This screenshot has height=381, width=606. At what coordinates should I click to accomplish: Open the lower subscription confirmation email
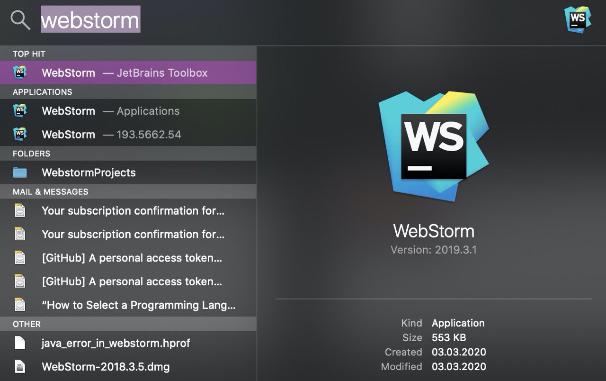pos(128,234)
